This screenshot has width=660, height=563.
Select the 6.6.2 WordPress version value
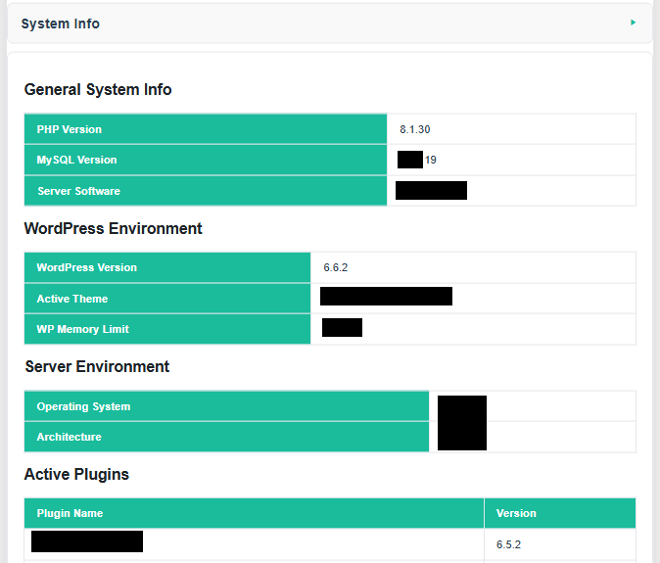pos(336,267)
